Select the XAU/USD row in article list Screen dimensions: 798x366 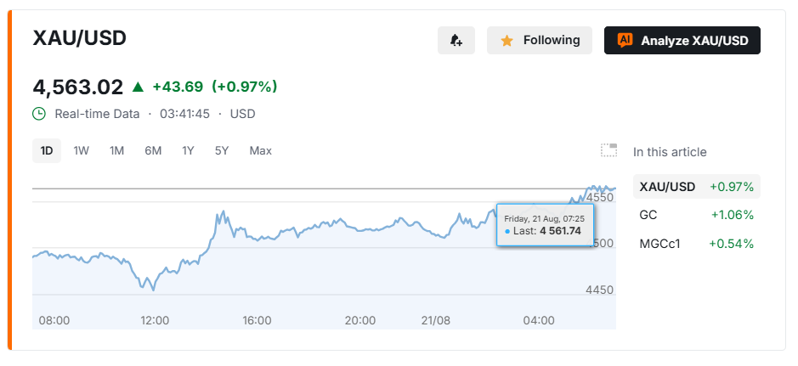(x=696, y=187)
